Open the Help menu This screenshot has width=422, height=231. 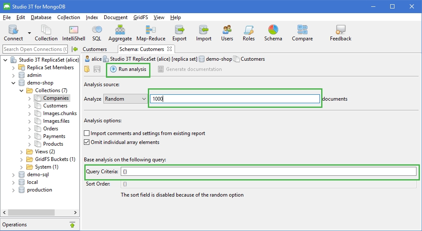[175, 17]
